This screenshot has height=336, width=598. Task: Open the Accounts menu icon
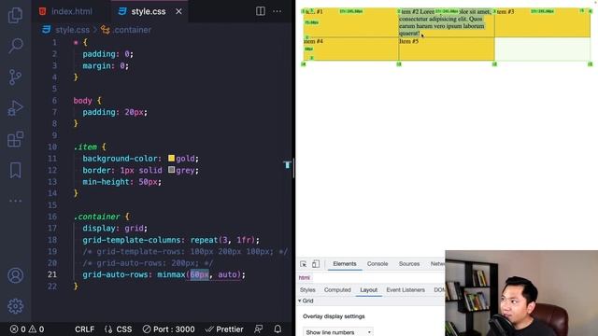click(15, 275)
